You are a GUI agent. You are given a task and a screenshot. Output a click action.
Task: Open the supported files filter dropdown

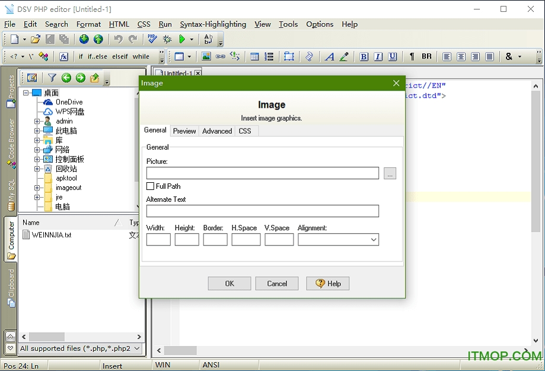[137, 349]
